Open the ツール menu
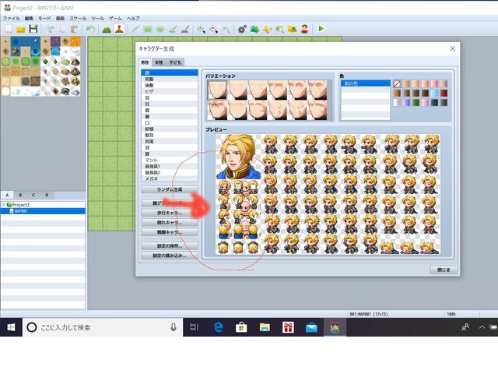 pyautogui.click(x=97, y=18)
